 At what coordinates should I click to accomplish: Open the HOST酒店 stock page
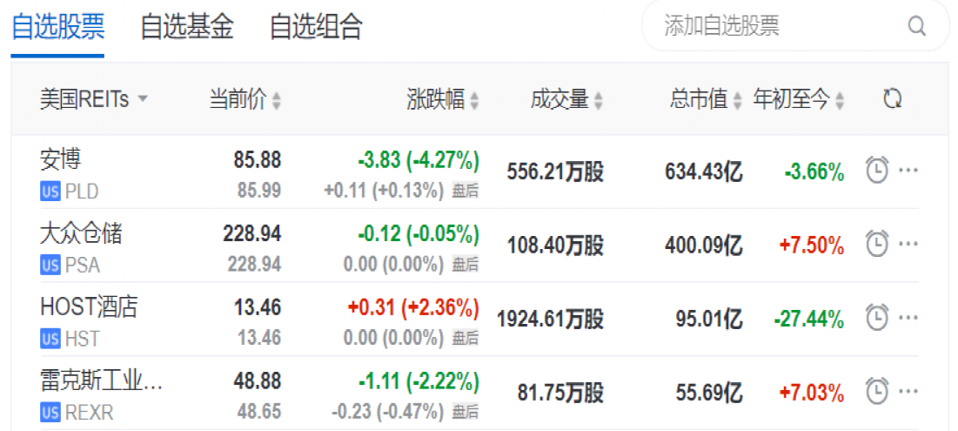pos(90,306)
